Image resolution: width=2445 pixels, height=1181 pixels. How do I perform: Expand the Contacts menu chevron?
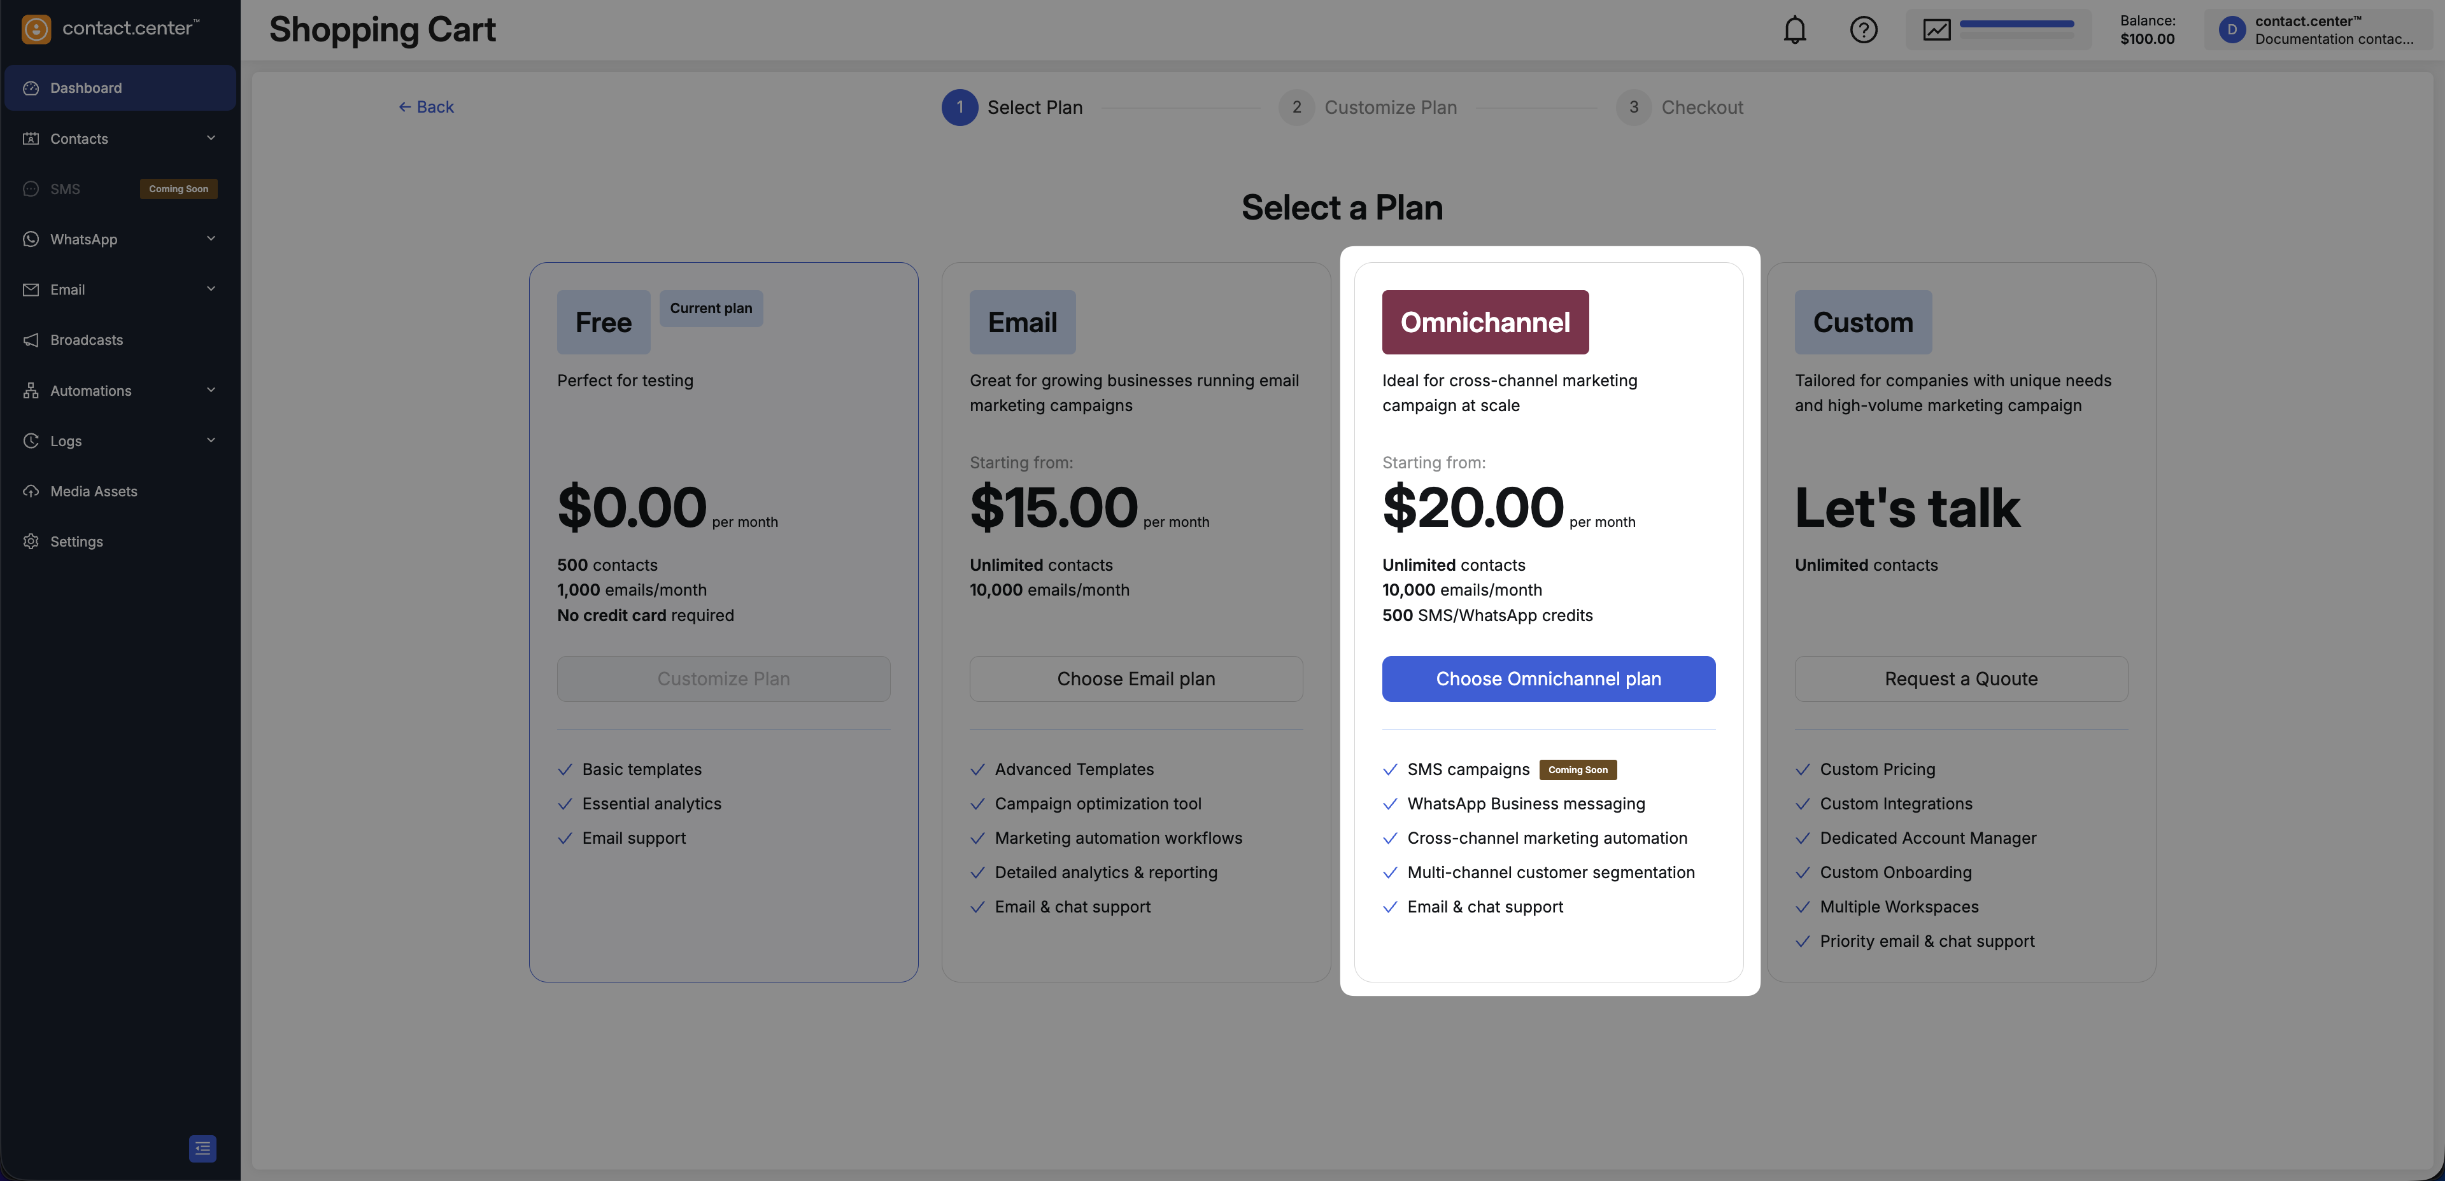click(x=211, y=139)
